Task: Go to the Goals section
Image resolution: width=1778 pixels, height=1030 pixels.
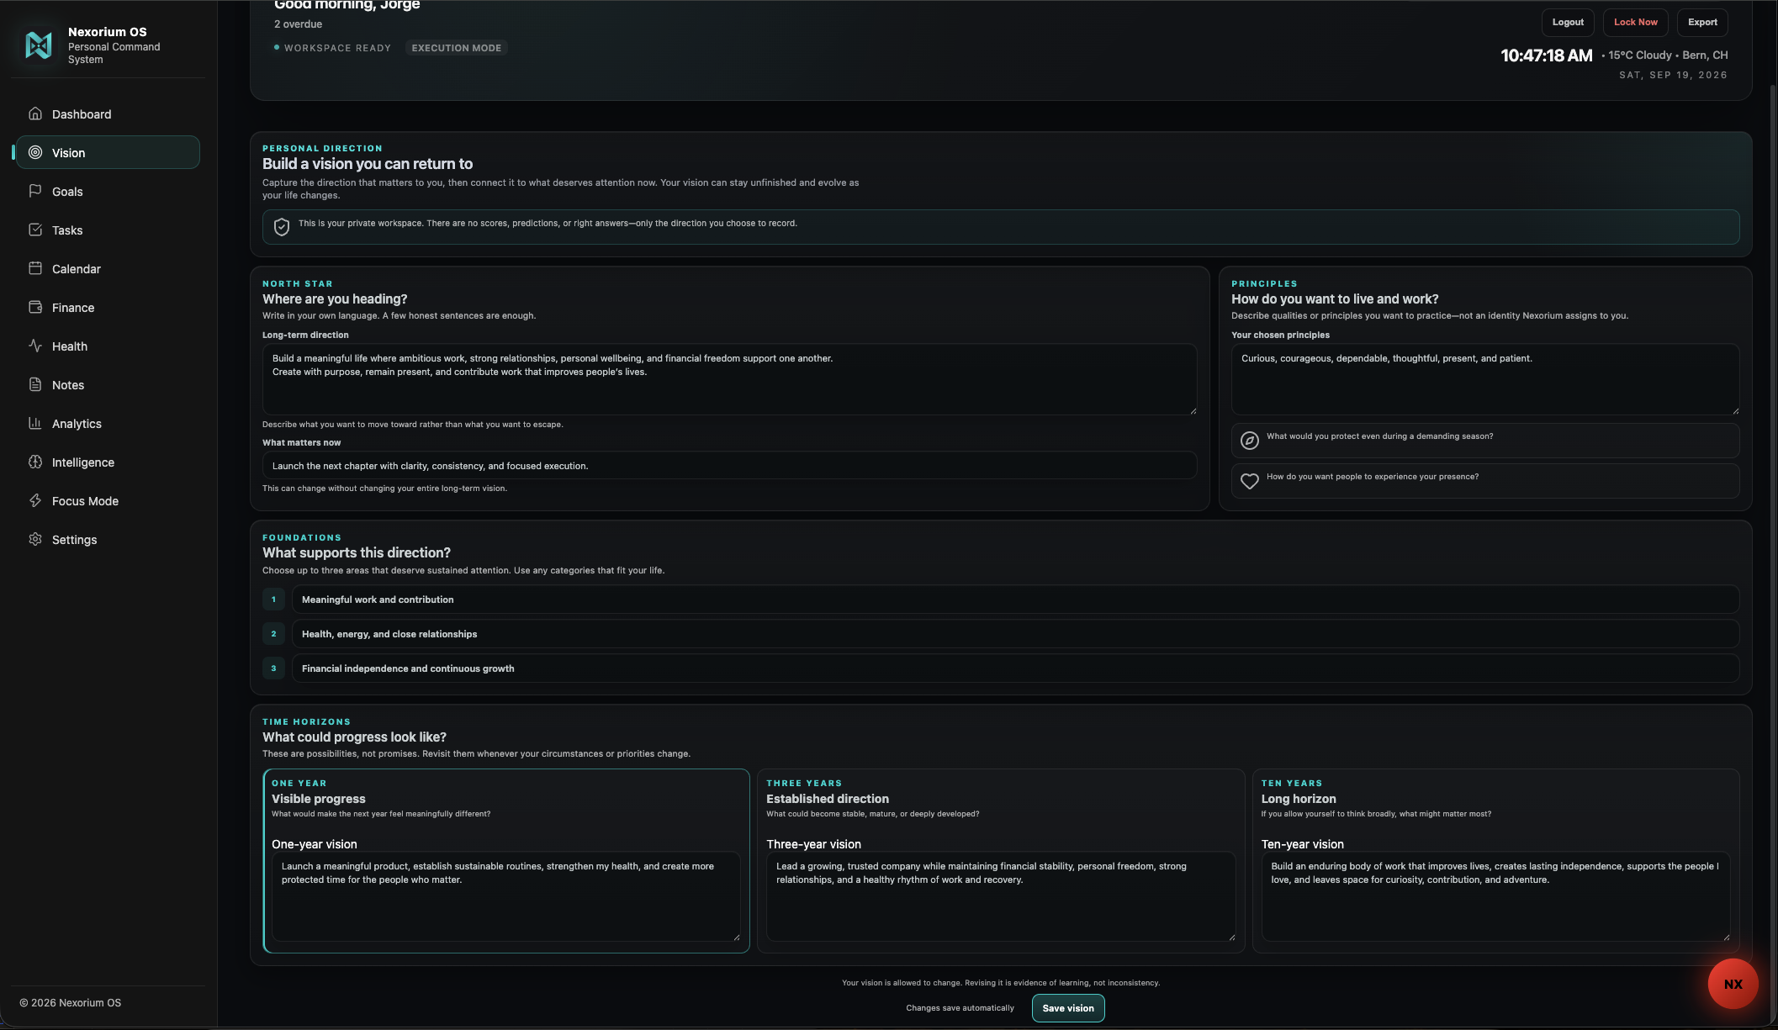Action: coord(108,191)
